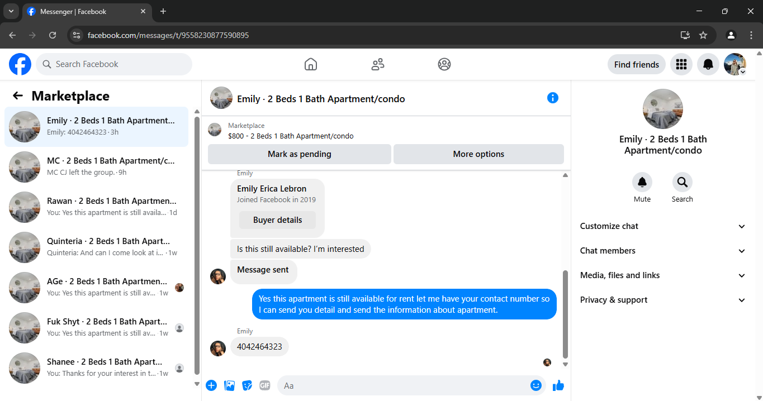View site information icon in address bar
763x401 pixels.
[77, 35]
